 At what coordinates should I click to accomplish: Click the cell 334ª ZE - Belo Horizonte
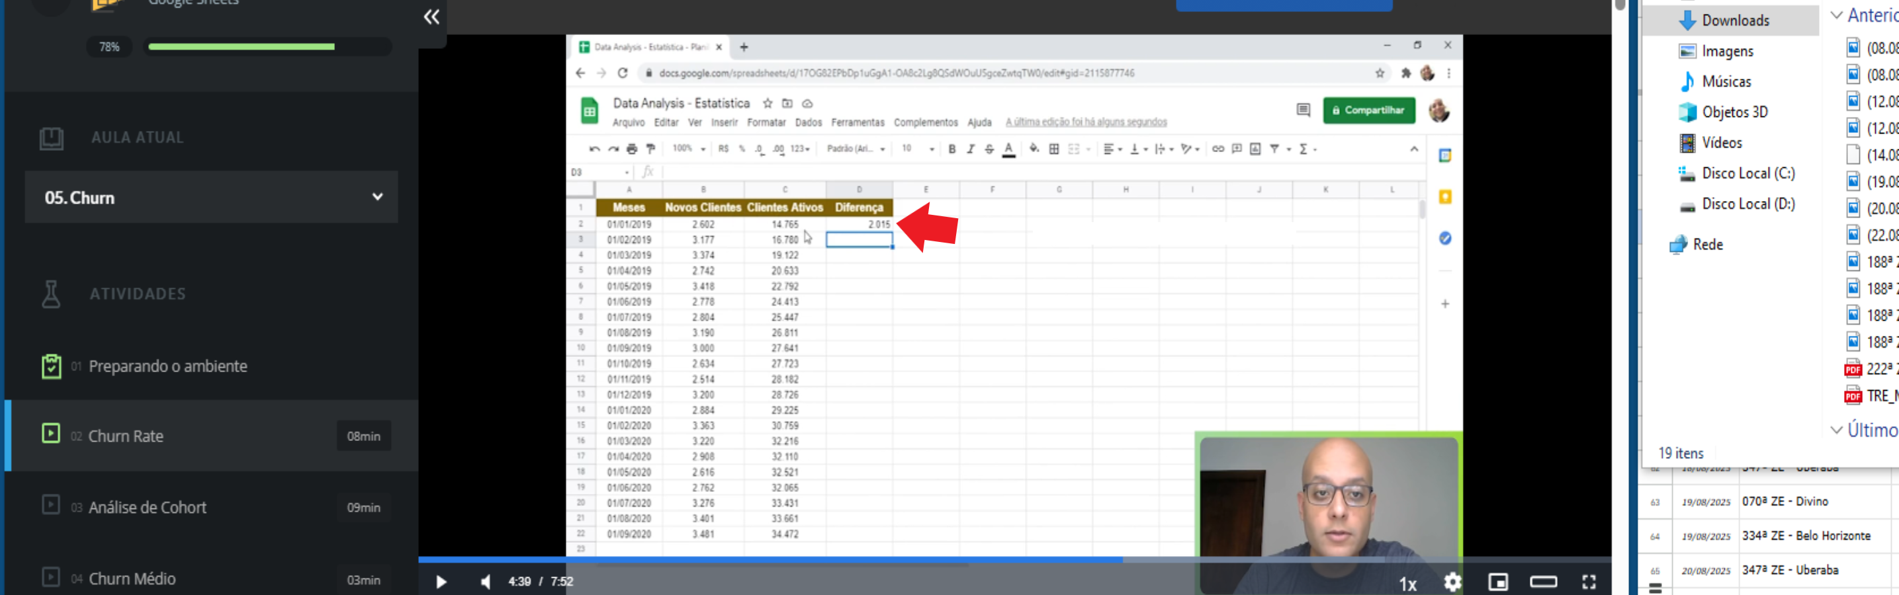1806,536
